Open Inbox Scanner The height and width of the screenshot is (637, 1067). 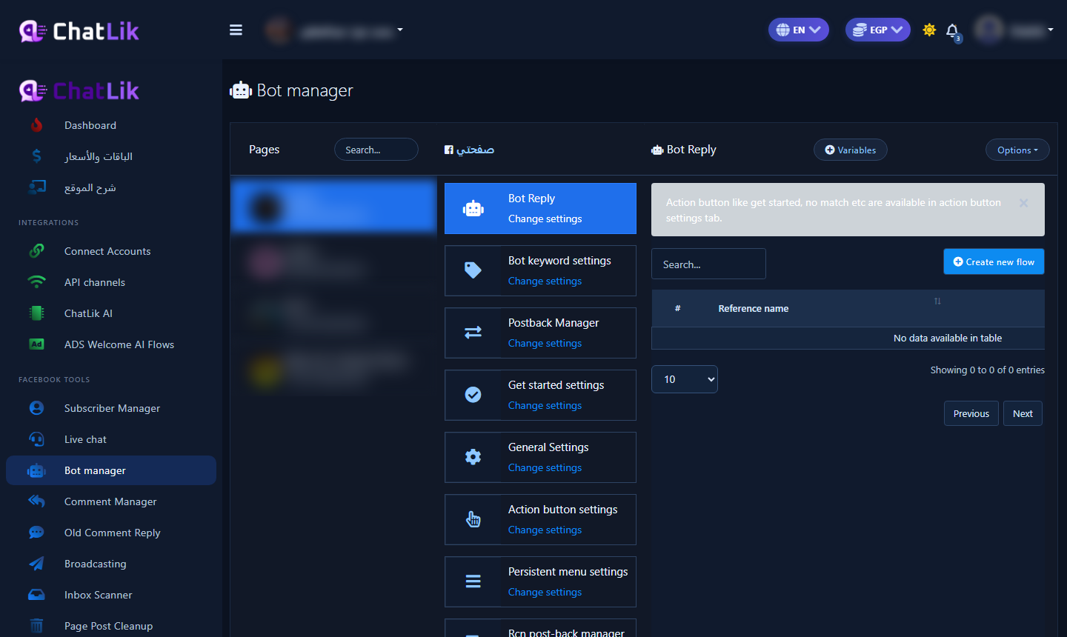click(x=98, y=595)
